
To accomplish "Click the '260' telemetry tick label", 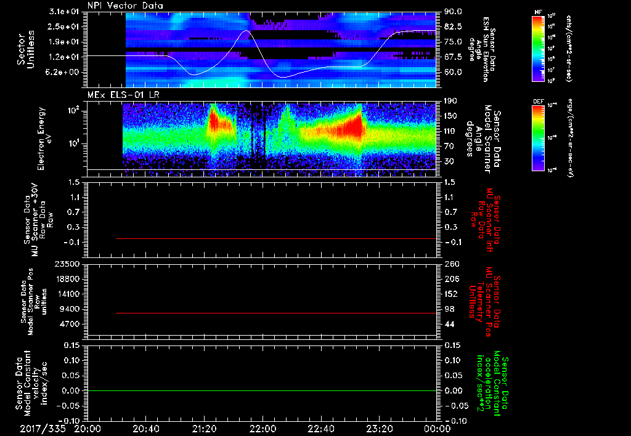I will pos(450,264).
